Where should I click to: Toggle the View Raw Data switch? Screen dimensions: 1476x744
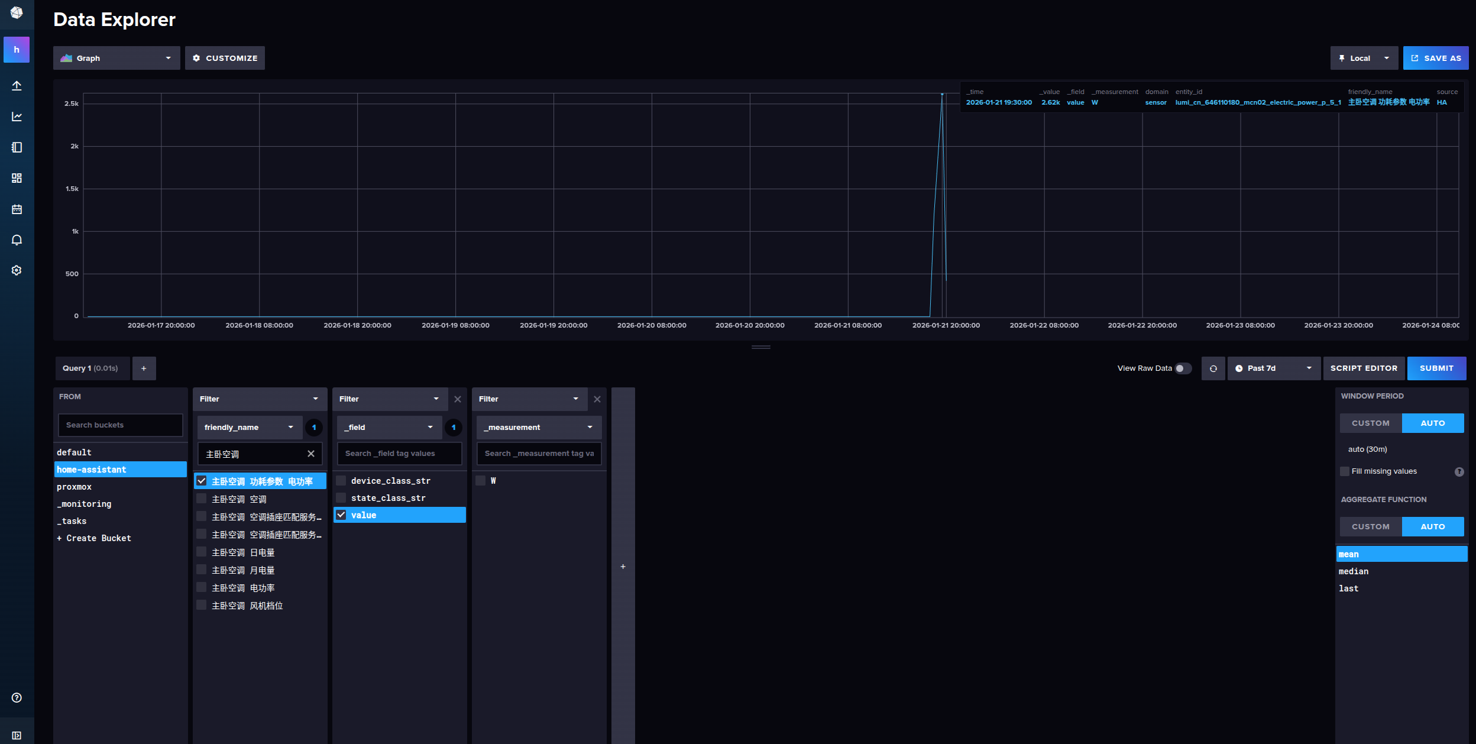coord(1183,368)
